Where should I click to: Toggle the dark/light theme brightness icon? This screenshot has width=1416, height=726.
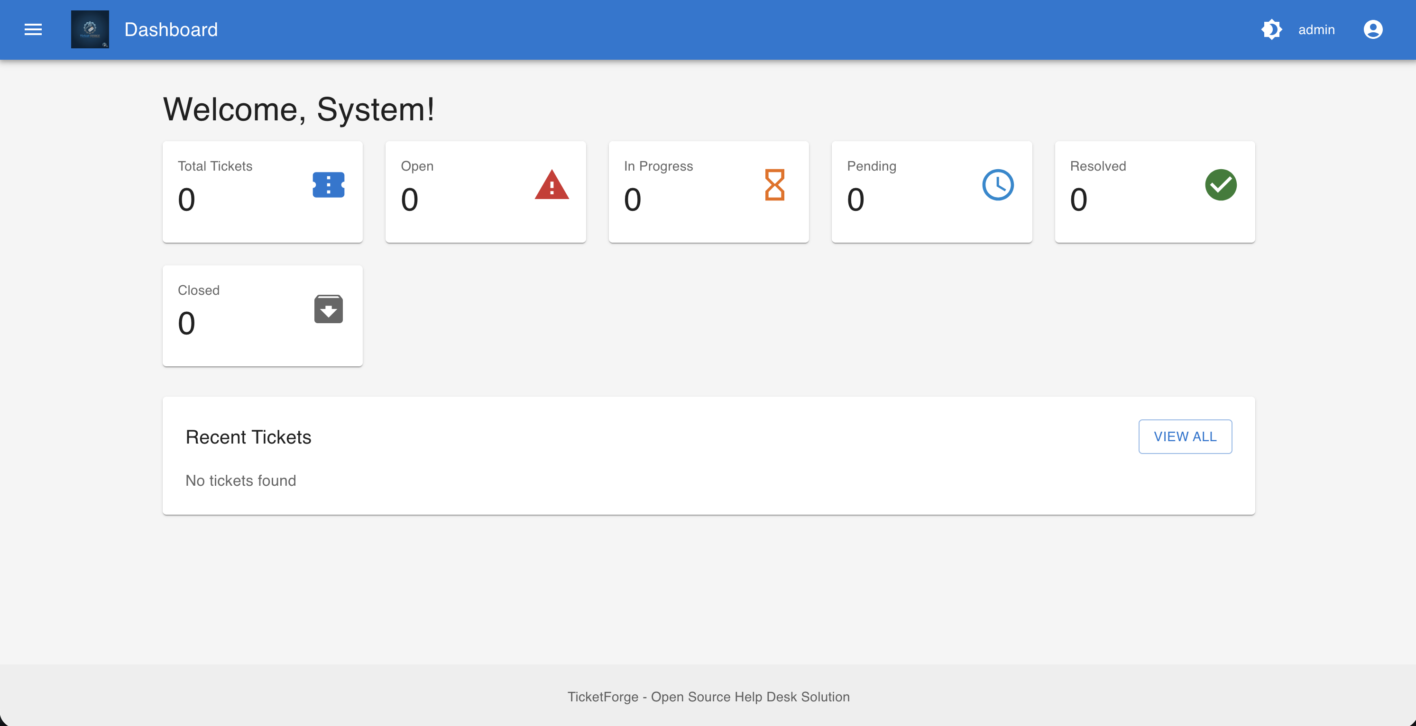(1271, 30)
